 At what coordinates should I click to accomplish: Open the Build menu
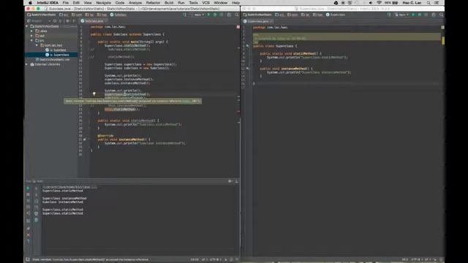pos(169,3)
